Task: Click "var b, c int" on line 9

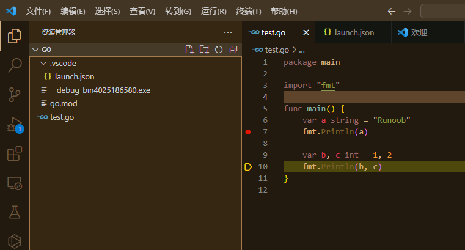Action: coord(331,155)
